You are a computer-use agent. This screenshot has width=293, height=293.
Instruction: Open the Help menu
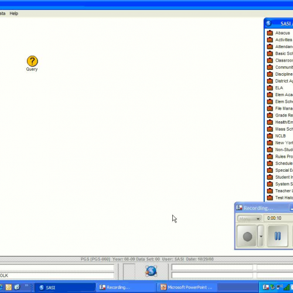point(14,13)
